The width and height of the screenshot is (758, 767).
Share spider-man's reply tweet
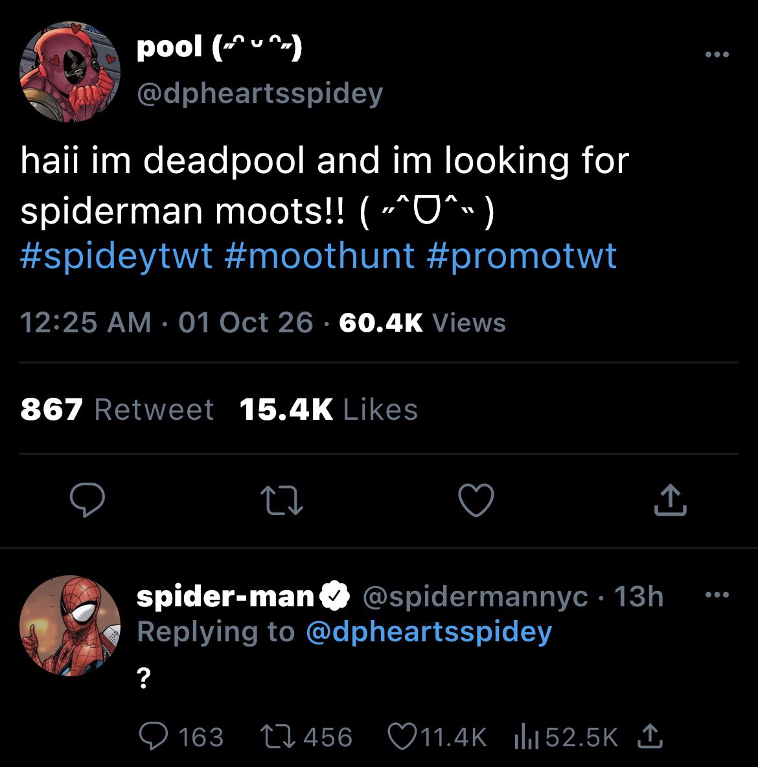point(650,737)
